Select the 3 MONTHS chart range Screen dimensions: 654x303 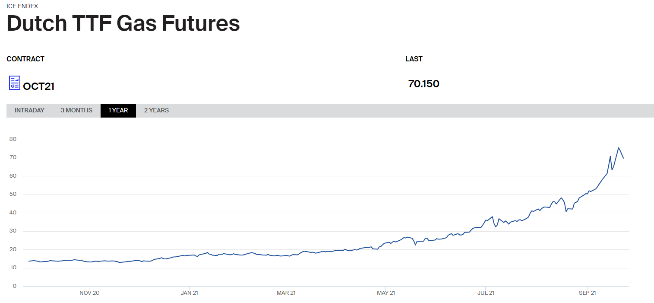coord(76,111)
